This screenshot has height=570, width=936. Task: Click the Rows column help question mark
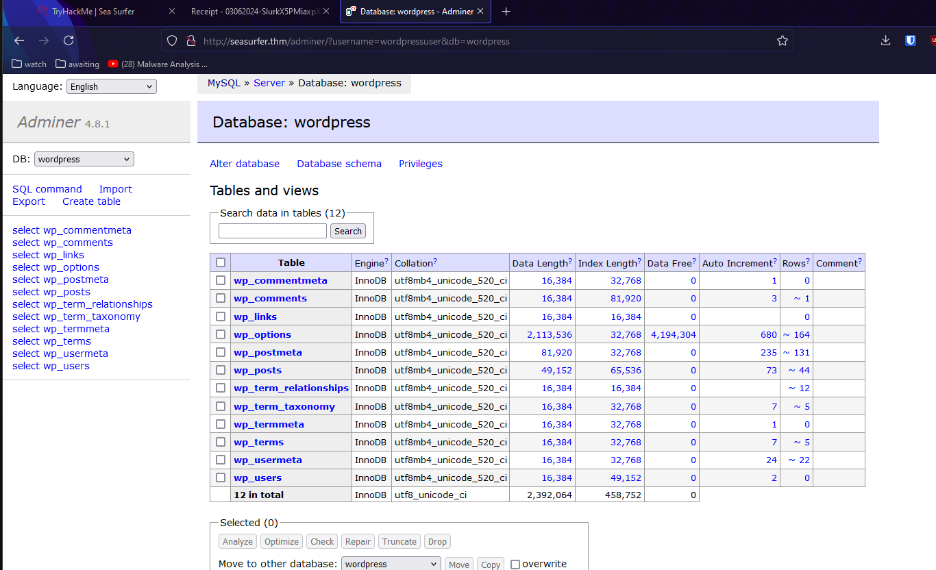(x=809, y=261)
